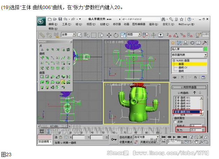
Task: Open the reference coordinate system dropdown 视图
Action: click(134, 34)
